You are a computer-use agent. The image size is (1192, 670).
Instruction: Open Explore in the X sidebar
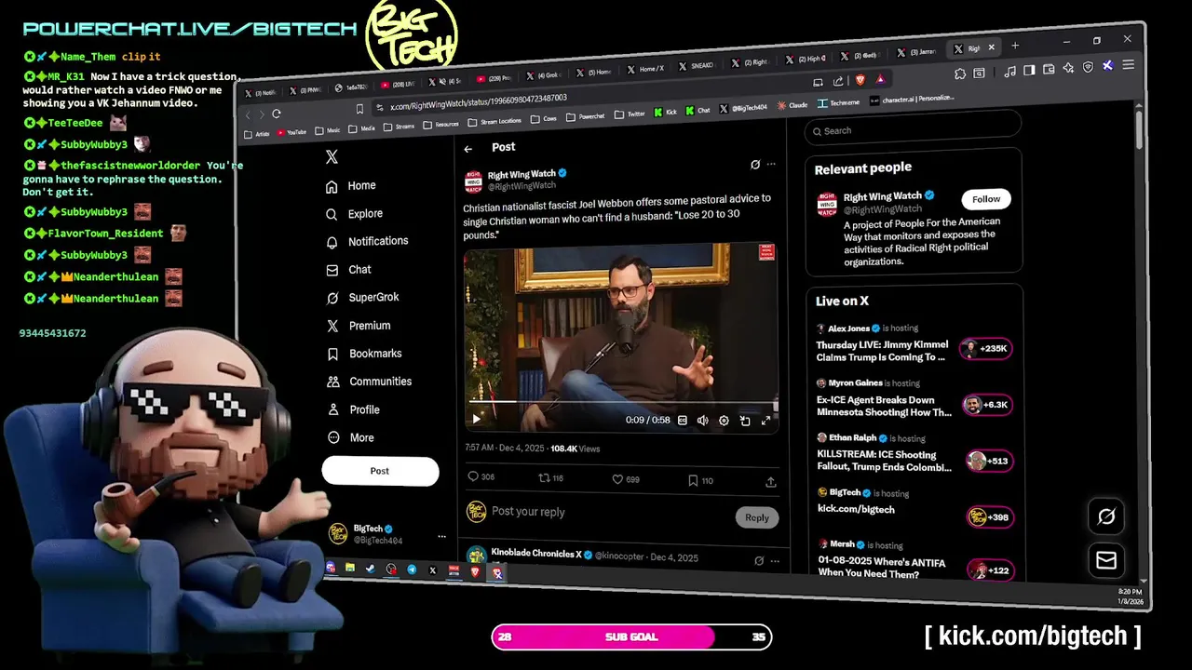354,214
